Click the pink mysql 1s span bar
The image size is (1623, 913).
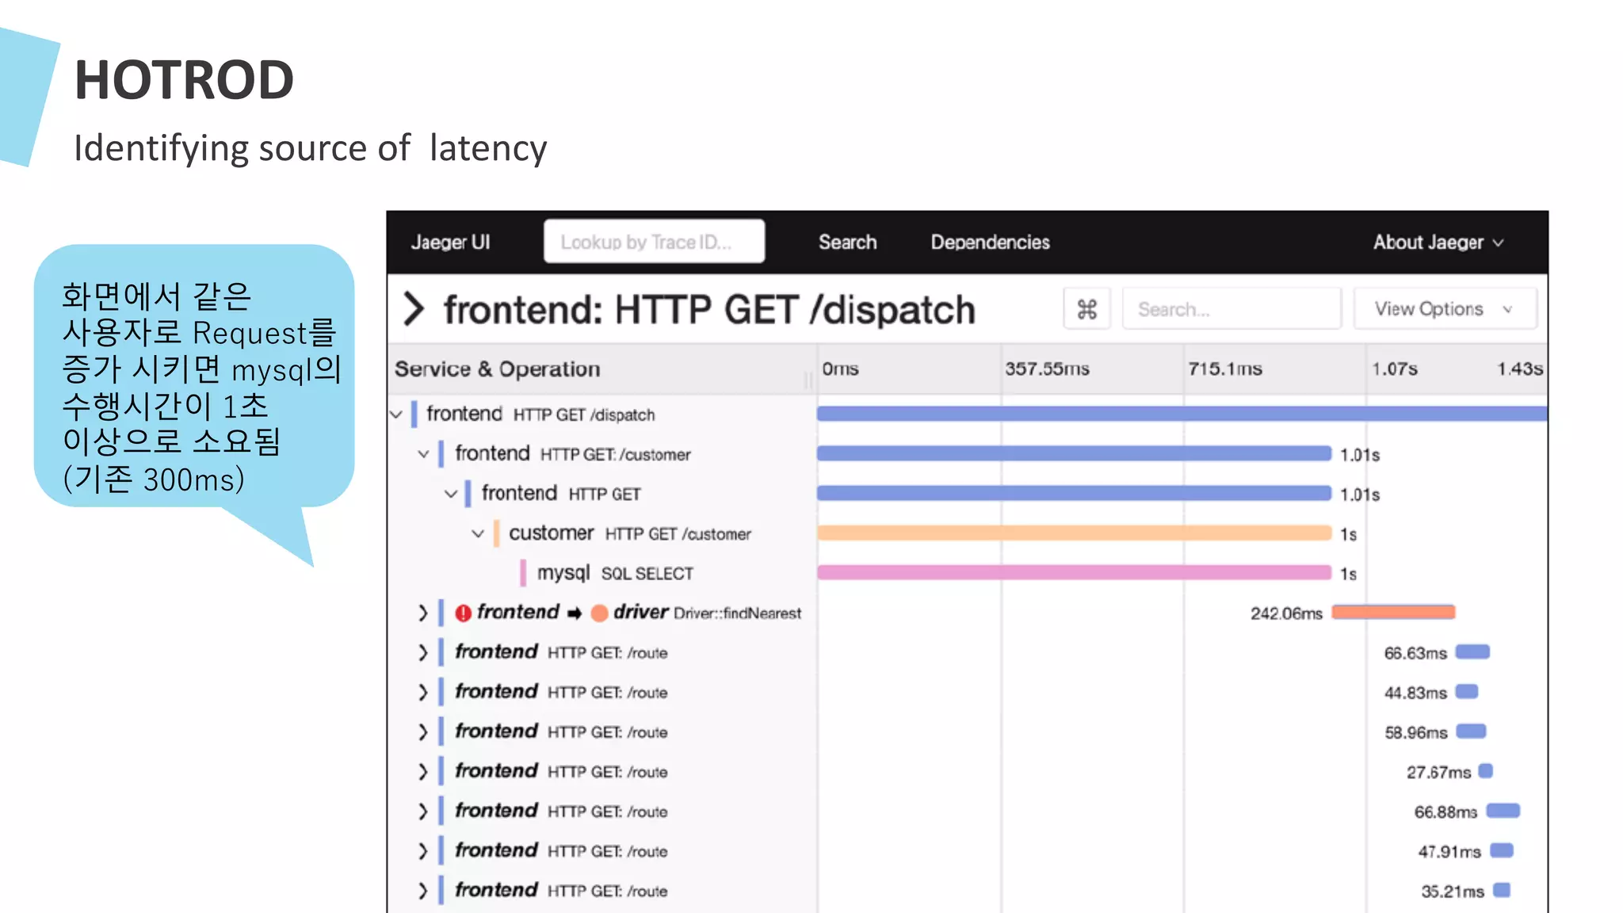point(1074,572)
